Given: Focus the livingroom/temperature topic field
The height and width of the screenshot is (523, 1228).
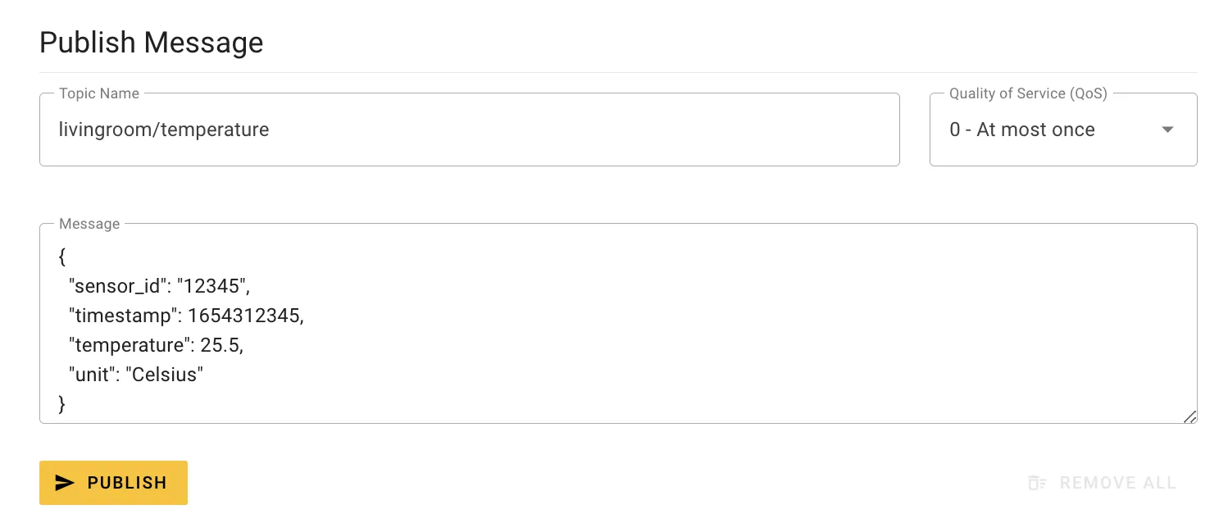Looking at the screenshot, I should pyautogui.click(x=470, y=130).
